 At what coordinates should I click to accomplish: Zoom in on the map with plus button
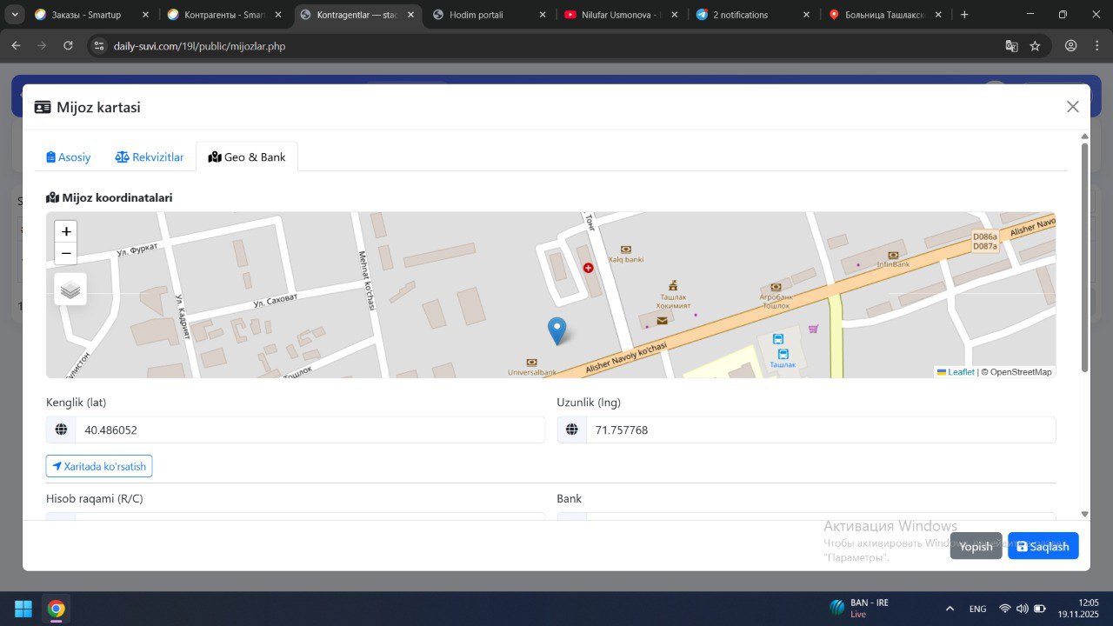tap(66, 232)
